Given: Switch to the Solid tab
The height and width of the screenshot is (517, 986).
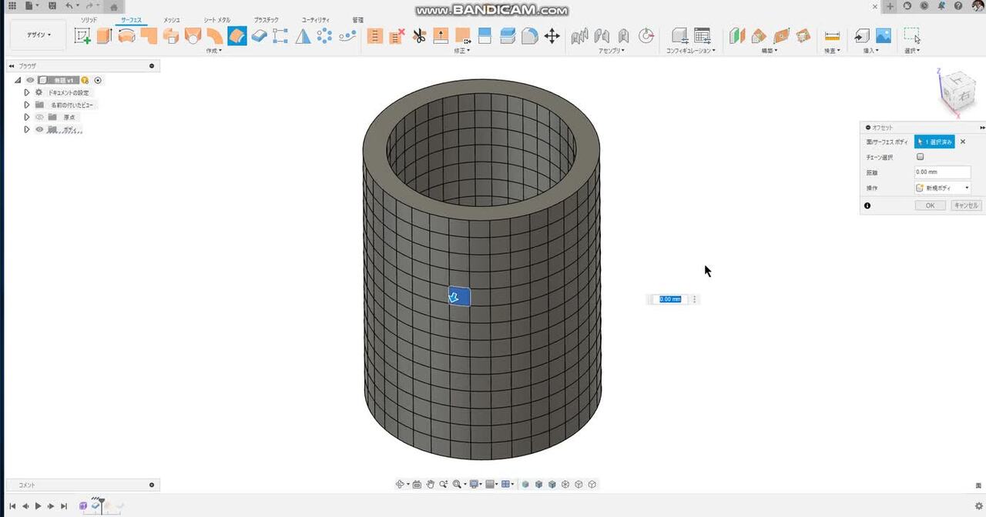Looking at the screenshot, I should [x=89, y=19].
